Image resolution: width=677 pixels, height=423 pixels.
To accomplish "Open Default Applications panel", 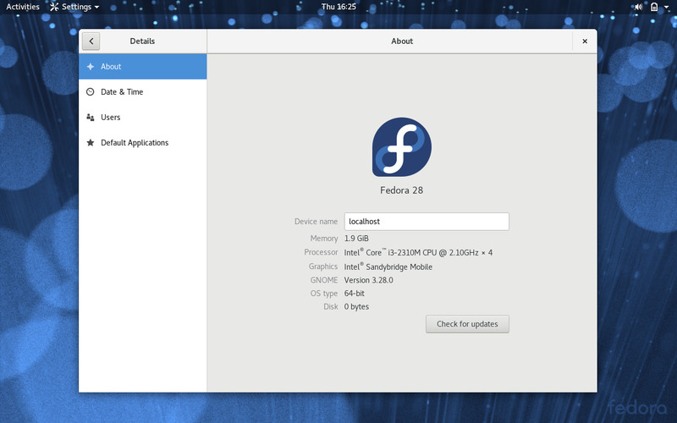I will [x=142, y=143].
